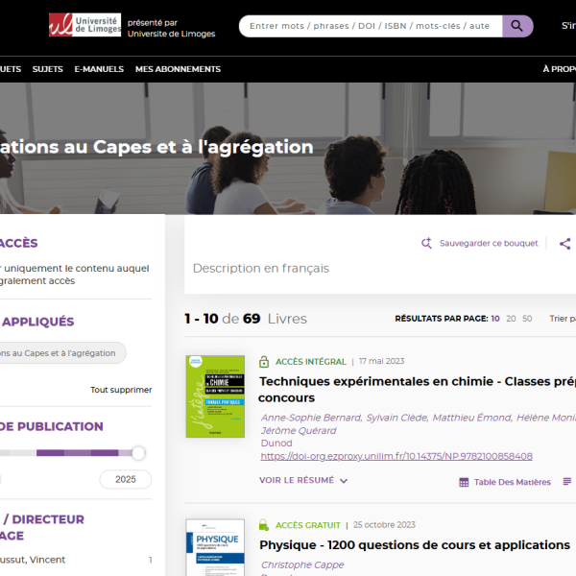Click the Table Des Matières grid icon

click(x=464, y=482)
